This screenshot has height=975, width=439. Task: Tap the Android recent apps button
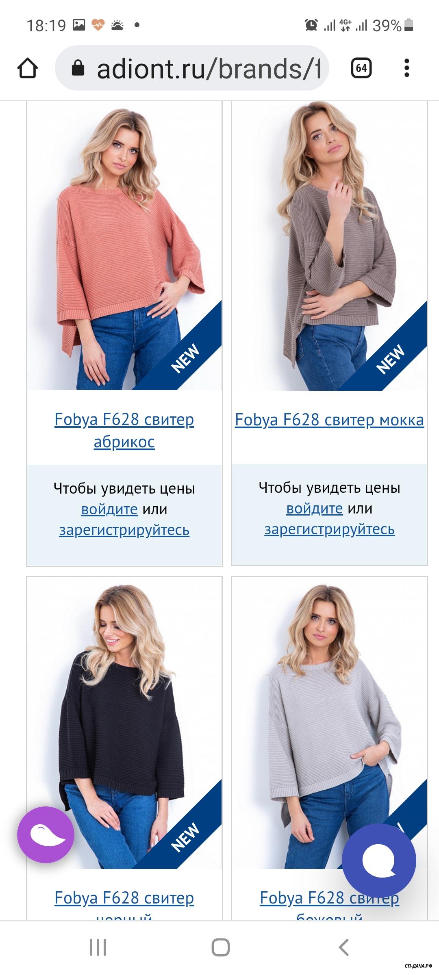pos(98,948)
